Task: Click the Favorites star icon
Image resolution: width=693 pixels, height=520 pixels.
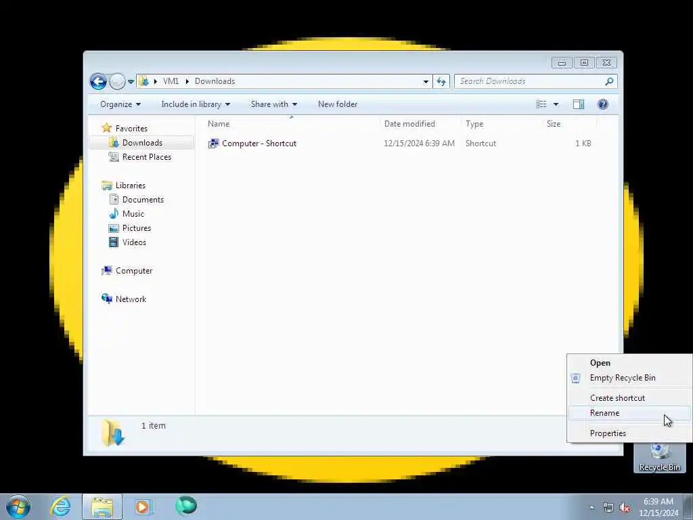Action: coord(106,128)
